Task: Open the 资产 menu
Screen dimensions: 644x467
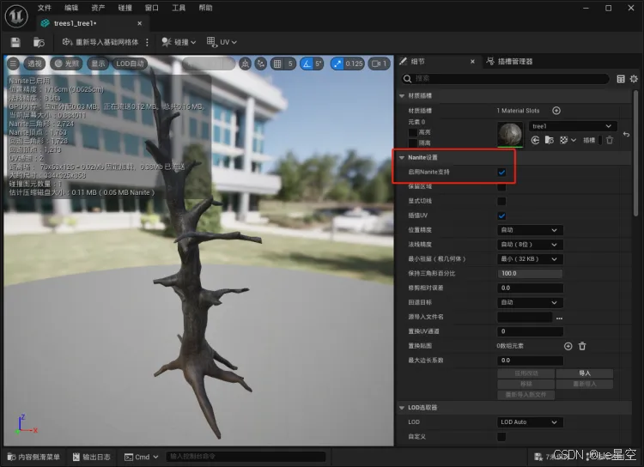Action: pyautogui.click(x=98, y=8)
